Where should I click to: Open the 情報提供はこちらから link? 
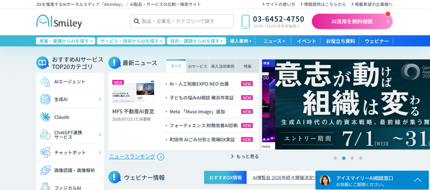coord(323,4)
